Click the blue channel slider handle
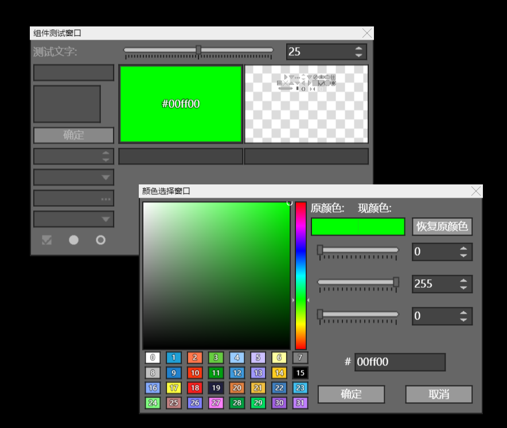 coord(320,314)
